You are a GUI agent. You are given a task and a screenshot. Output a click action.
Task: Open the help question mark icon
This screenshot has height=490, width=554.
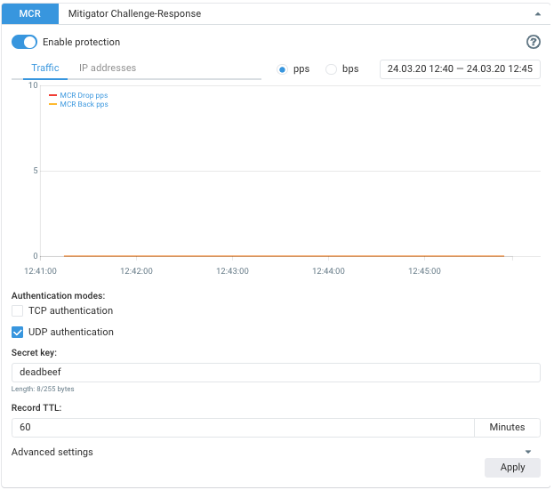click(534, 42)
